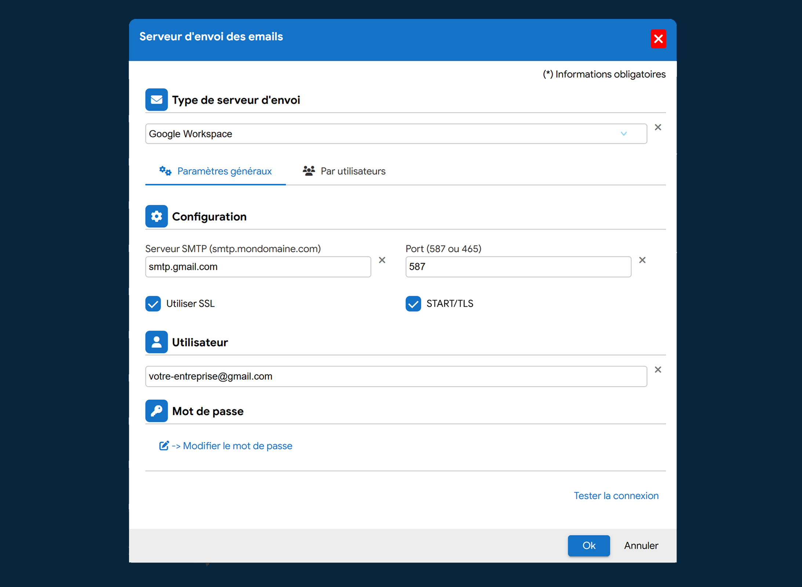This screenshot has width=802, height=587.
Task: Click the Port (587 ou 465) label
Action: [443, 249]
